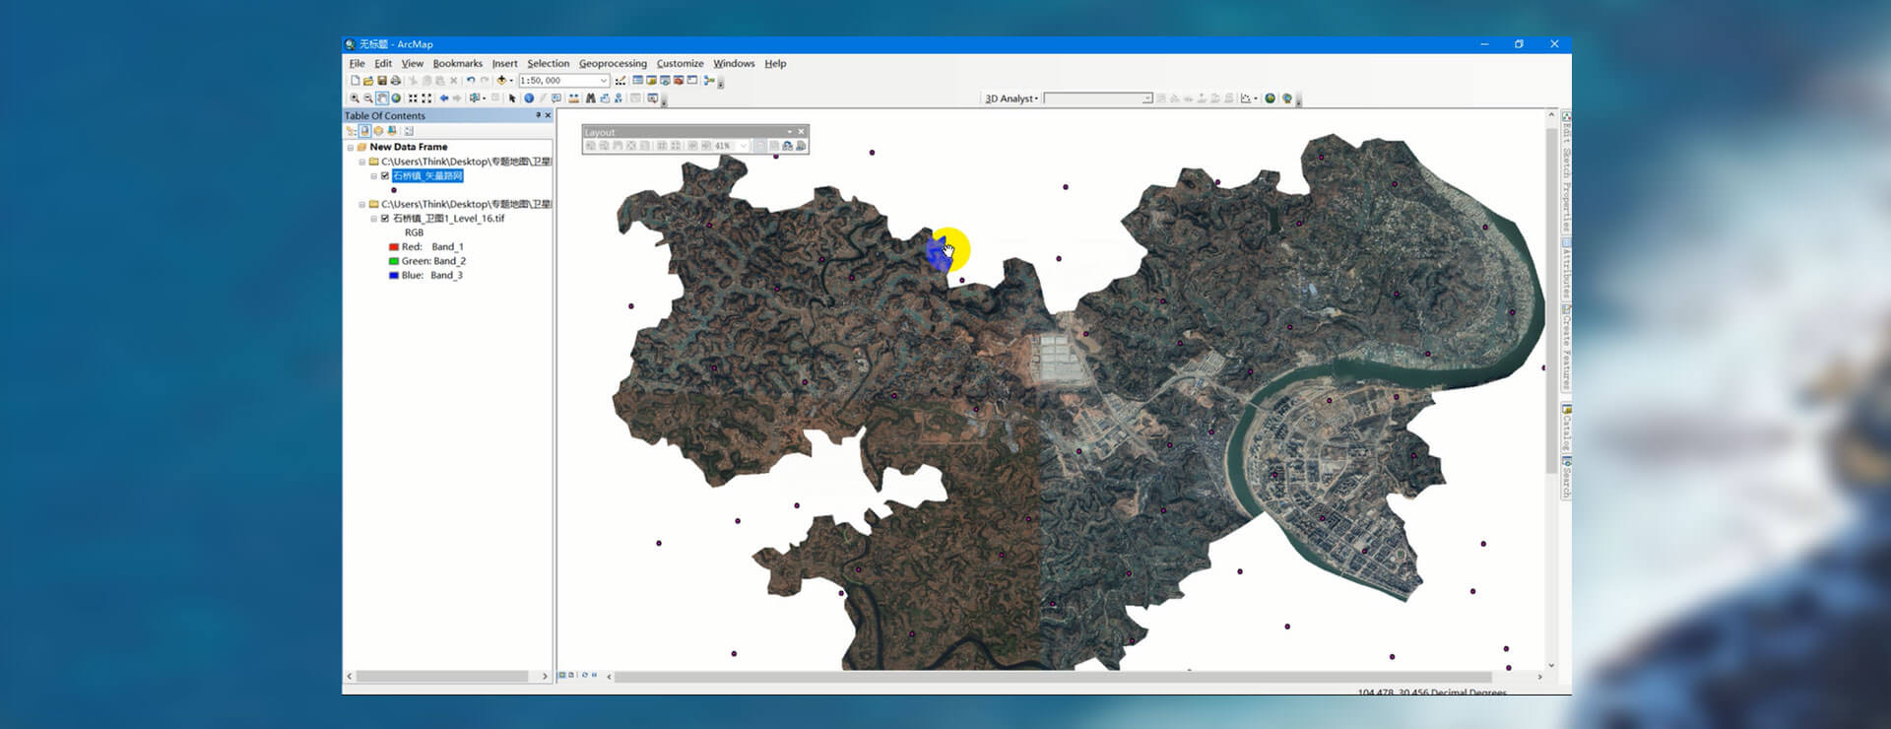Launch ArcGlobe from 3D Analyst toolbar
Viewport: 1891px width, 729px height.
point(1286,99)
